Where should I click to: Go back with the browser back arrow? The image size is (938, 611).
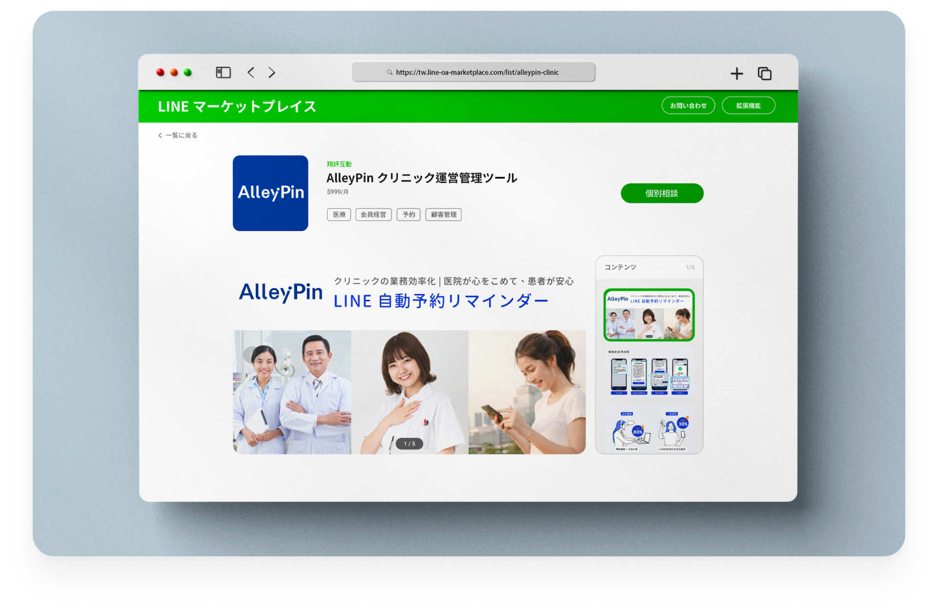coord(251,72)
